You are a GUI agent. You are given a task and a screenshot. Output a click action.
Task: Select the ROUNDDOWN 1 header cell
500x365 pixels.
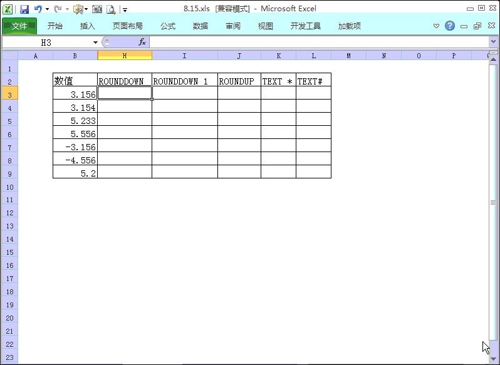(185, 80)
